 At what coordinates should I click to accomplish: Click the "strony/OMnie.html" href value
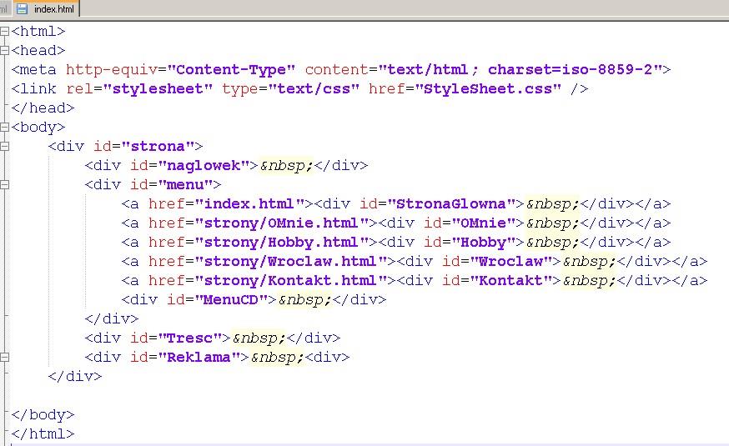click(281, 223)
